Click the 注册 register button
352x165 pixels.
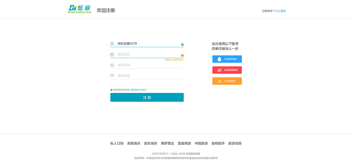(x=147, y=97)
